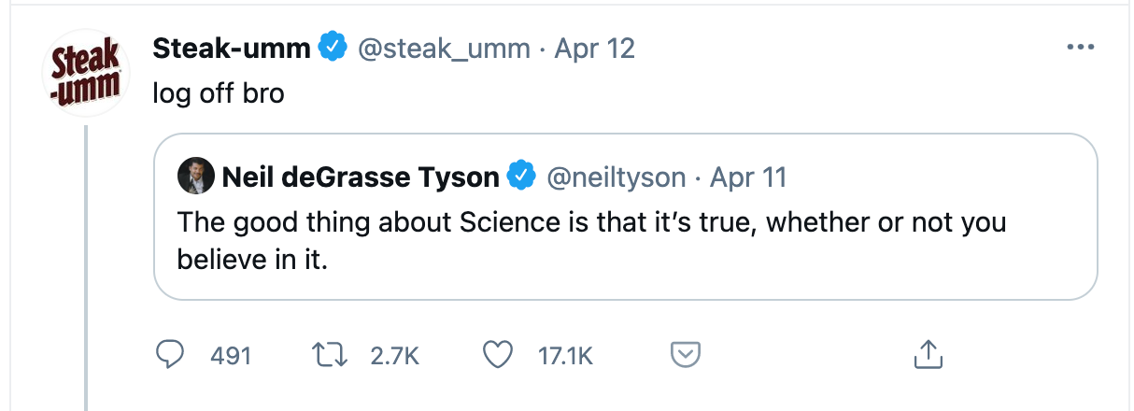Screen dimensions: 1134x411
Task: Click the Neil deGrasse Tyson name
Action: click(x=361, y=176)
